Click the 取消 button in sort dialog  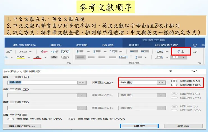183,126
